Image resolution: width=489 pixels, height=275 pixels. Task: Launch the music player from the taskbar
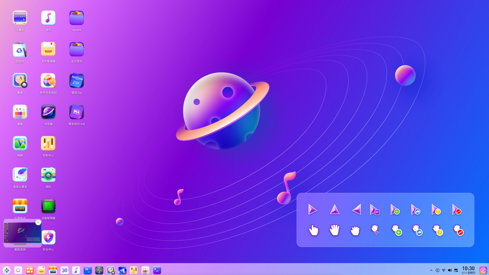tap(76, 270)
